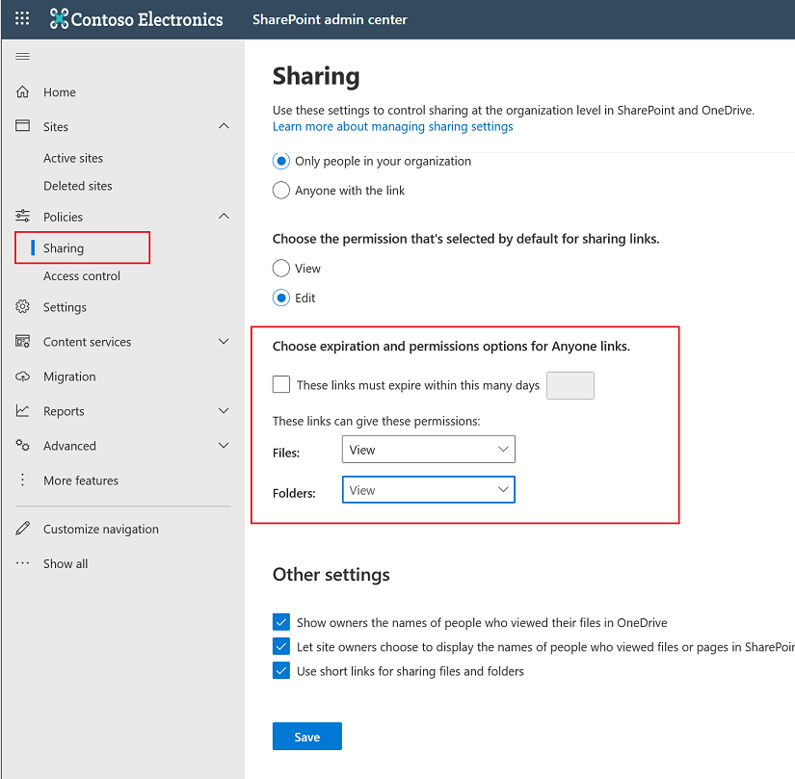
Task: Open Settings in navigation
Action: [x=65, y=307]
